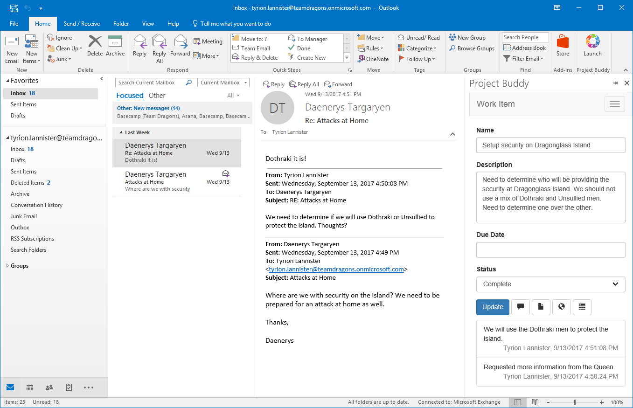Open the File menu
The image size is (633, 408).
pyautogui.click(x=14, y=24)
